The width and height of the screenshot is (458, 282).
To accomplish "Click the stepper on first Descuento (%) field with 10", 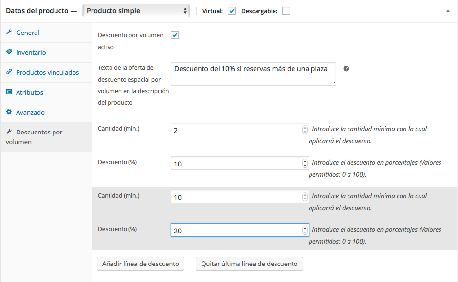I will tap(305, 163).
